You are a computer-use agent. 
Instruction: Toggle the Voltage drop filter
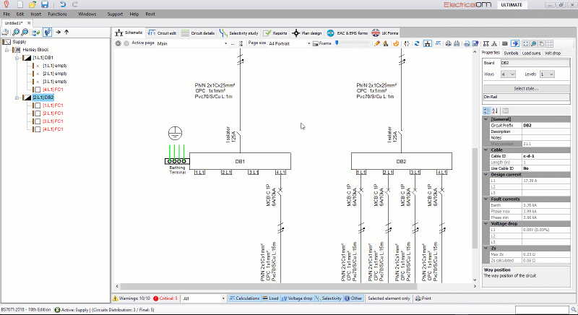coord(297,298)
